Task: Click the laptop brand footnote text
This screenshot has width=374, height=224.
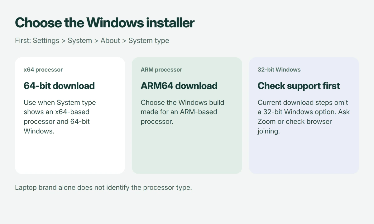Action: (103, 188)
